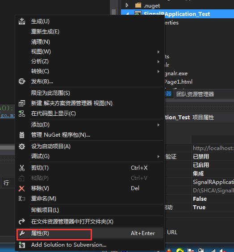Select 剪切(T) to cut the project
Image resolution: width=234 pixels, height=252 pixels.
pyautogui.click(x=90, y=168)
